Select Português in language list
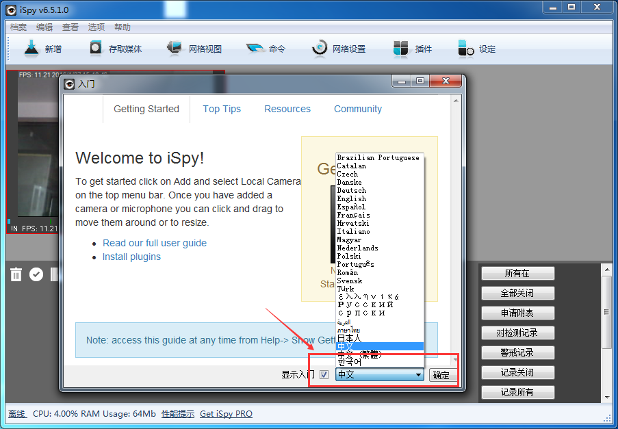Viewport: 618px width, 429px height. pos(380,265)
